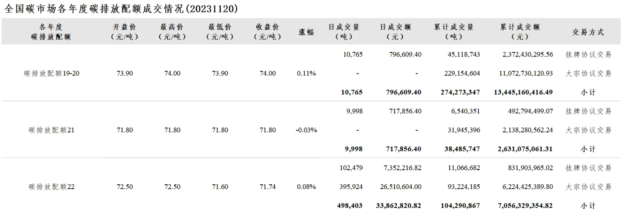Screen dimensions: 623x215
Task: Select the 0.11% change value
Action: (x=307, y=73)
